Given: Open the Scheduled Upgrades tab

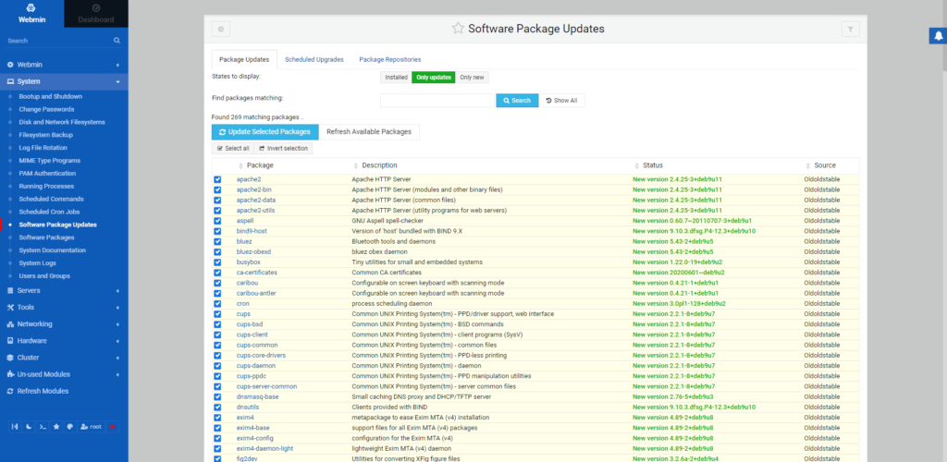Looking at the screenshot, I should [x=314, y=60].
